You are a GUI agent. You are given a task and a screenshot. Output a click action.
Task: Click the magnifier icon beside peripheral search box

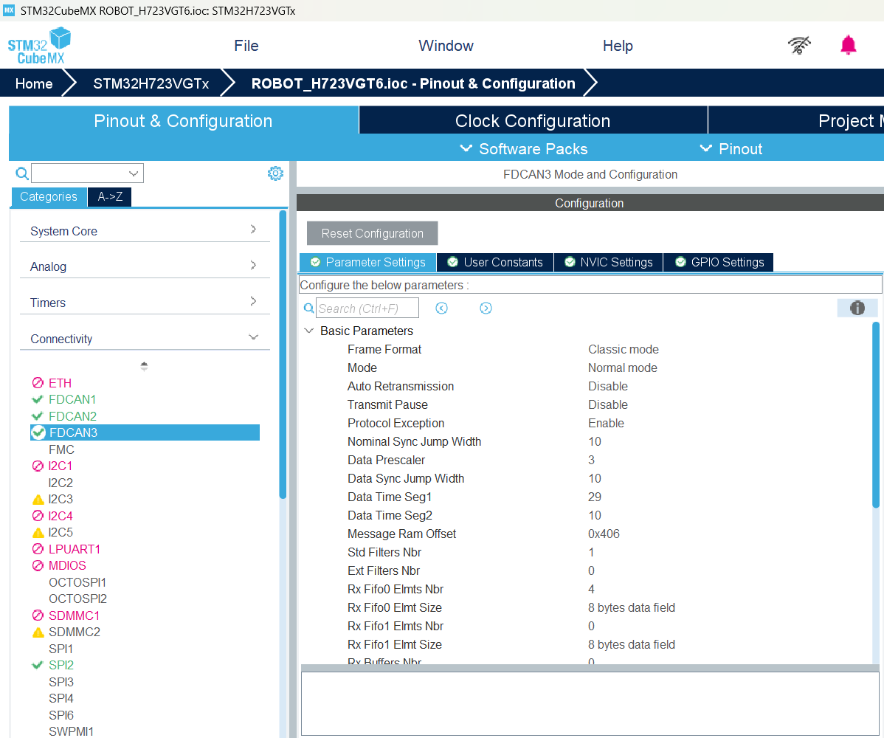22,173
